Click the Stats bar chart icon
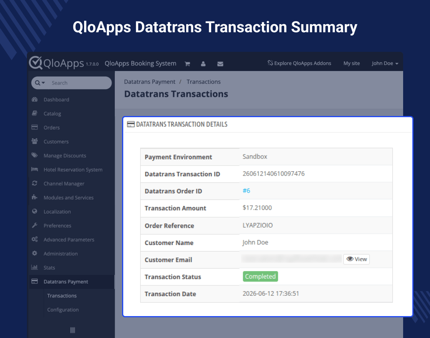This screenshot has height=338, width=430. 35,267
